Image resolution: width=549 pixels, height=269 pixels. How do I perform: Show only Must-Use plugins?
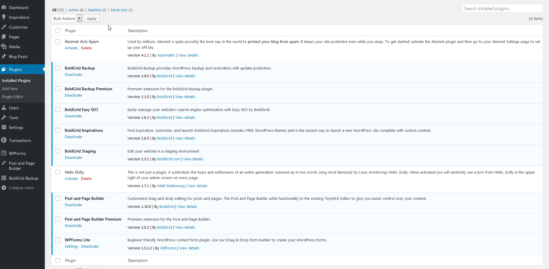[119, 10]
